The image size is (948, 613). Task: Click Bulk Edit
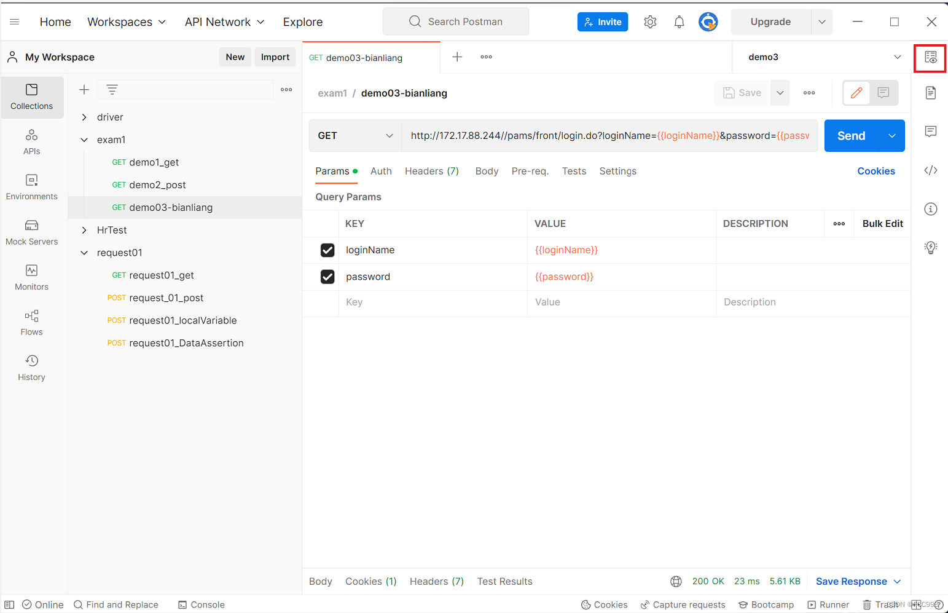[x=883, y=224]
